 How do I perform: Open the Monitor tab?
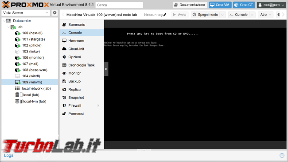[82, 73]
